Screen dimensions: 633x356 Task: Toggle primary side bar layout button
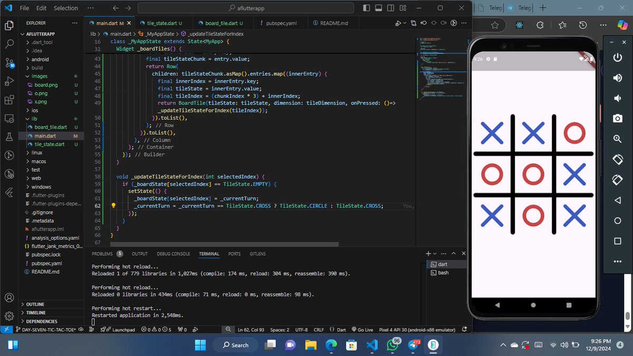[368, 8]
